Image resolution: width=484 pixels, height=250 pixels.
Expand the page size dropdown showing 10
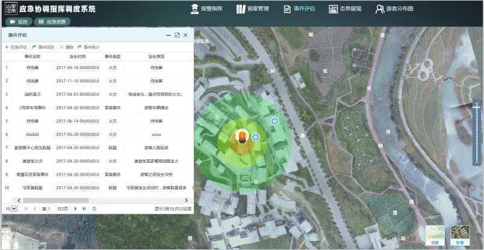pyautogui.click(x=11, y=209)
